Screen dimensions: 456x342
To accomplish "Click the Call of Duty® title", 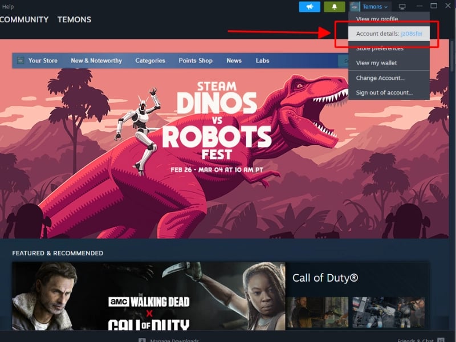I will pos(325,278).
